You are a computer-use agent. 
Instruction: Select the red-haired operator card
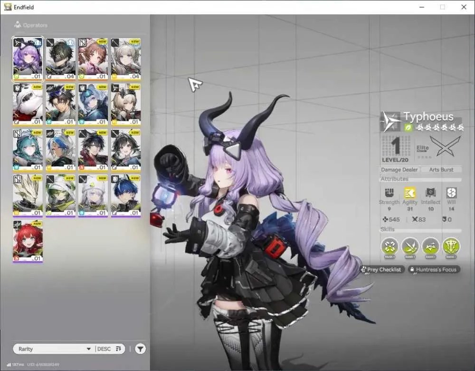click(28, 241)
